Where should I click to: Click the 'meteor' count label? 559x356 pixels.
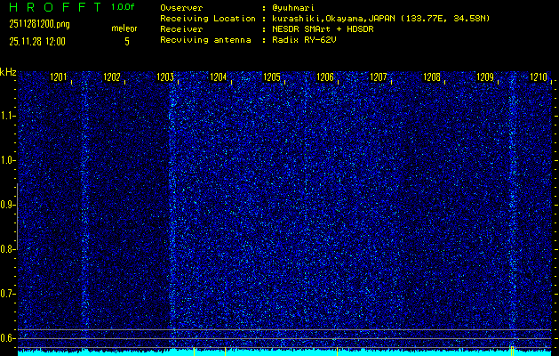pos(124,28)
